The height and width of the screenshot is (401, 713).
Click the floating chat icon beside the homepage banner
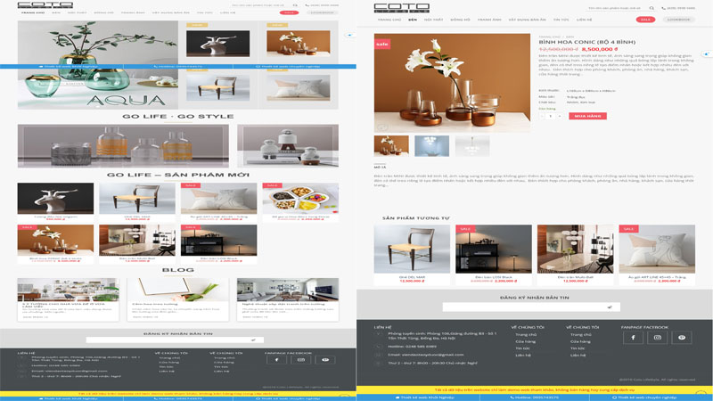pos(349,35)
